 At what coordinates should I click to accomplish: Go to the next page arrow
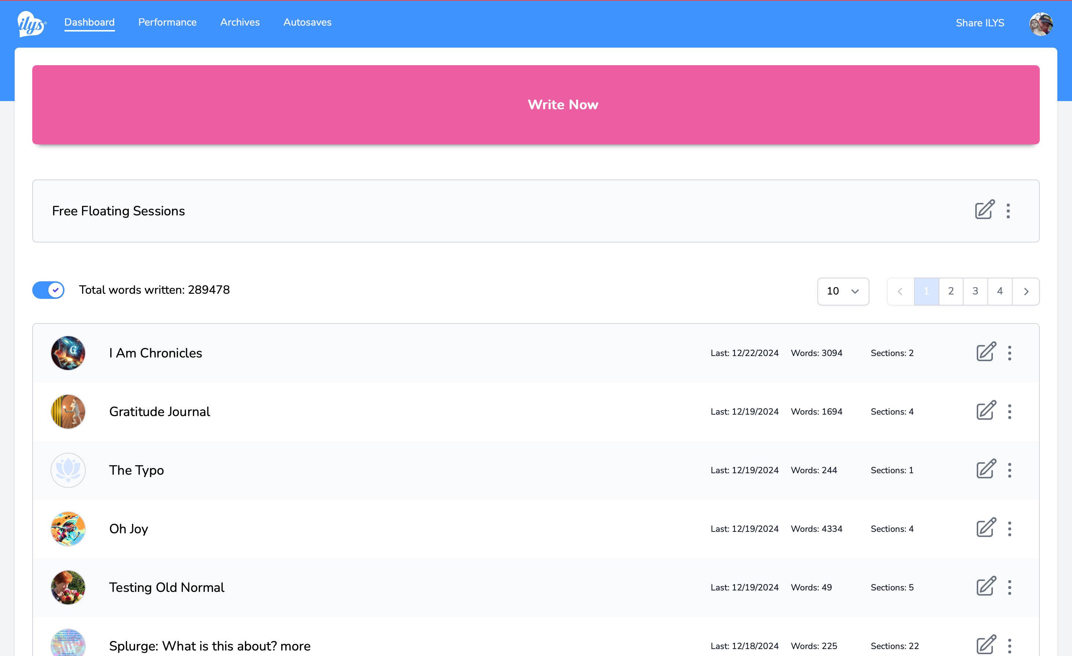click(x=1026, y=292)
